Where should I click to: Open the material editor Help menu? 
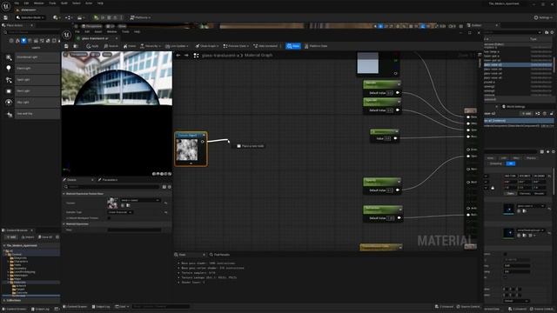click(x=137, y=31)
